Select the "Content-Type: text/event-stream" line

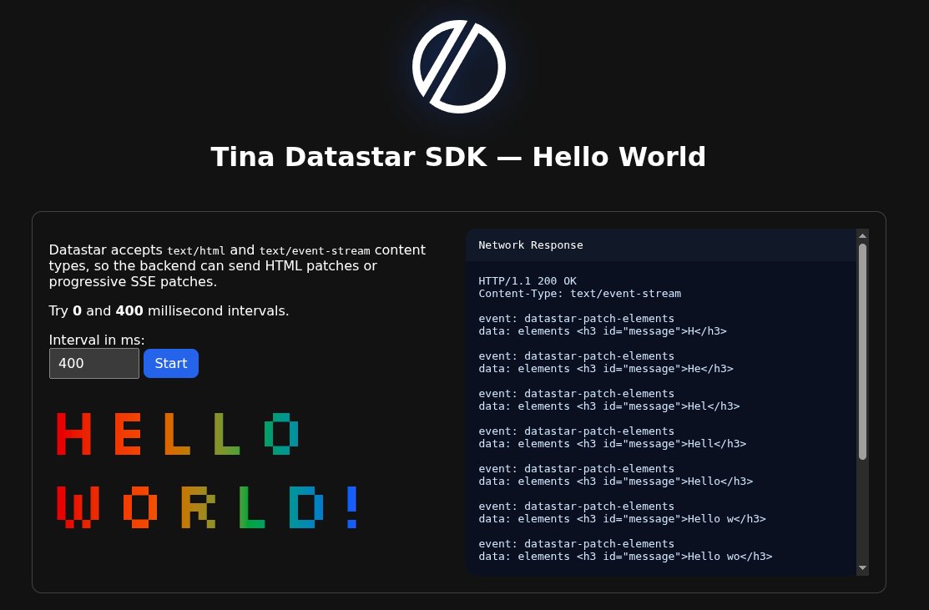click(x=580, y=294)
